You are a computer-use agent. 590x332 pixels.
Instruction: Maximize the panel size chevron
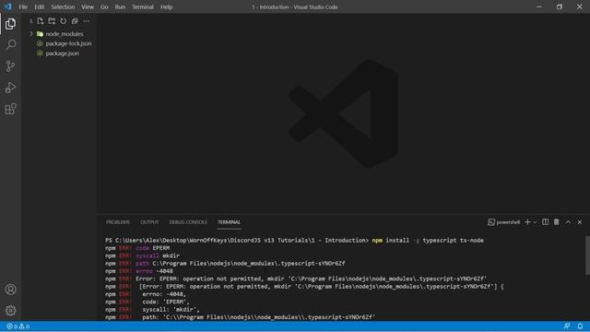(x=568, y=222)
